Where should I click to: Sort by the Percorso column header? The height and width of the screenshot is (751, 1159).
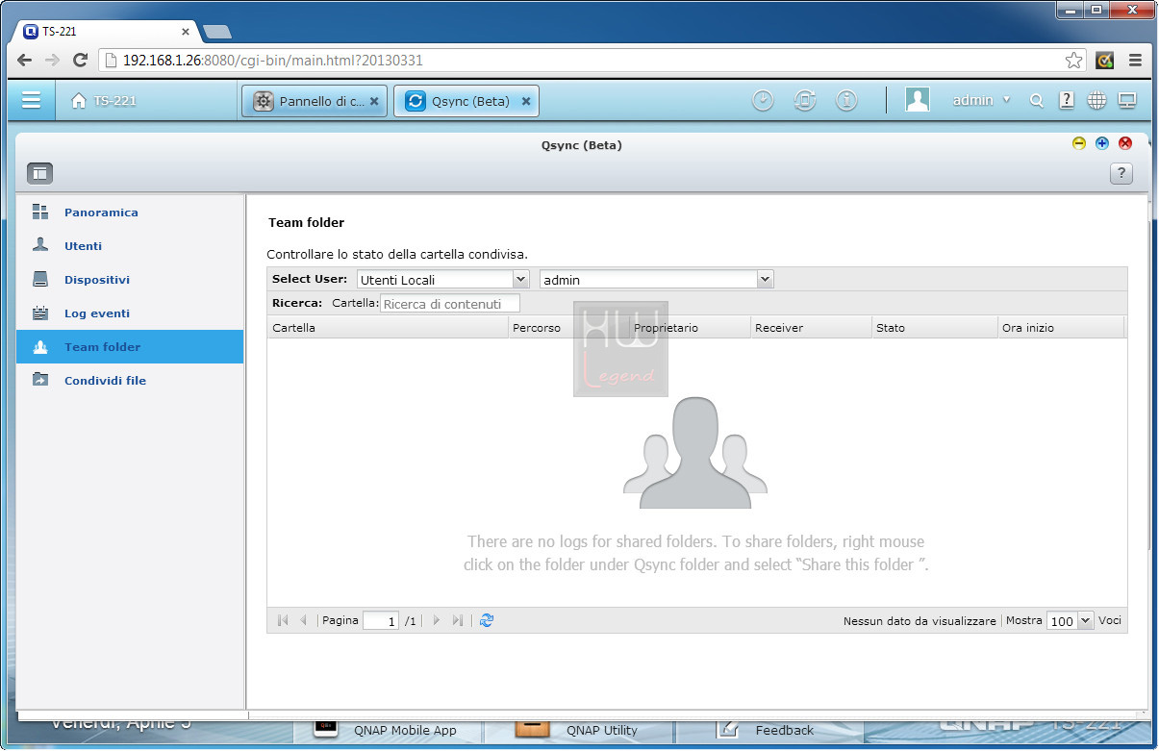coord(568,328)
